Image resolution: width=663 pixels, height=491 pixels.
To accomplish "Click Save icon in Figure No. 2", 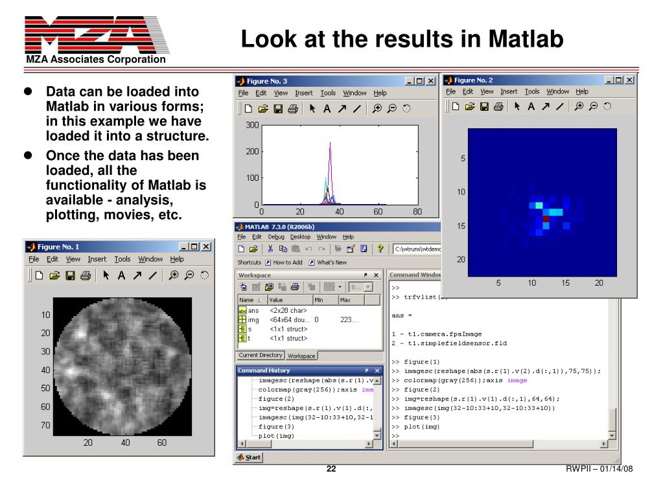I will pyautogui.click(x=484, y=106).
